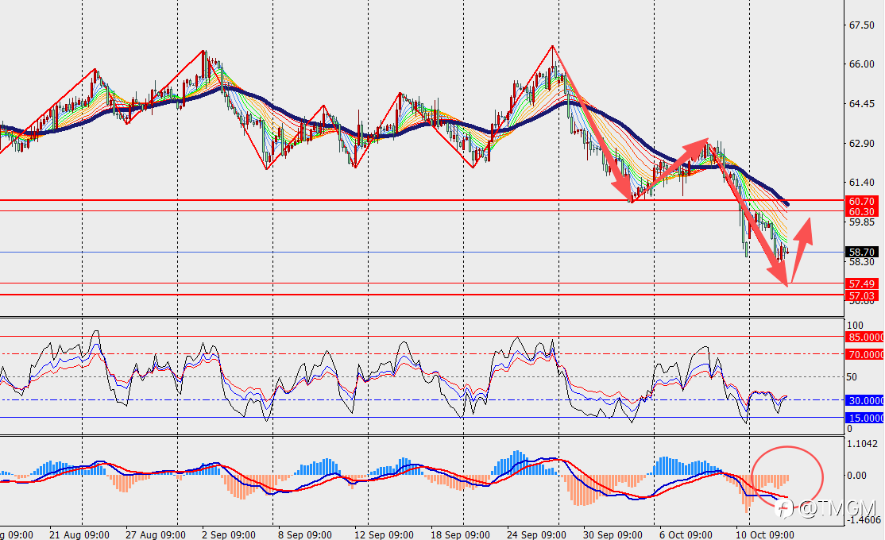Image resolution: width=885 pixels, height=540 pixels.
Task: Click the red circle annotation on MACD histogram
Action: coord(787,476)
